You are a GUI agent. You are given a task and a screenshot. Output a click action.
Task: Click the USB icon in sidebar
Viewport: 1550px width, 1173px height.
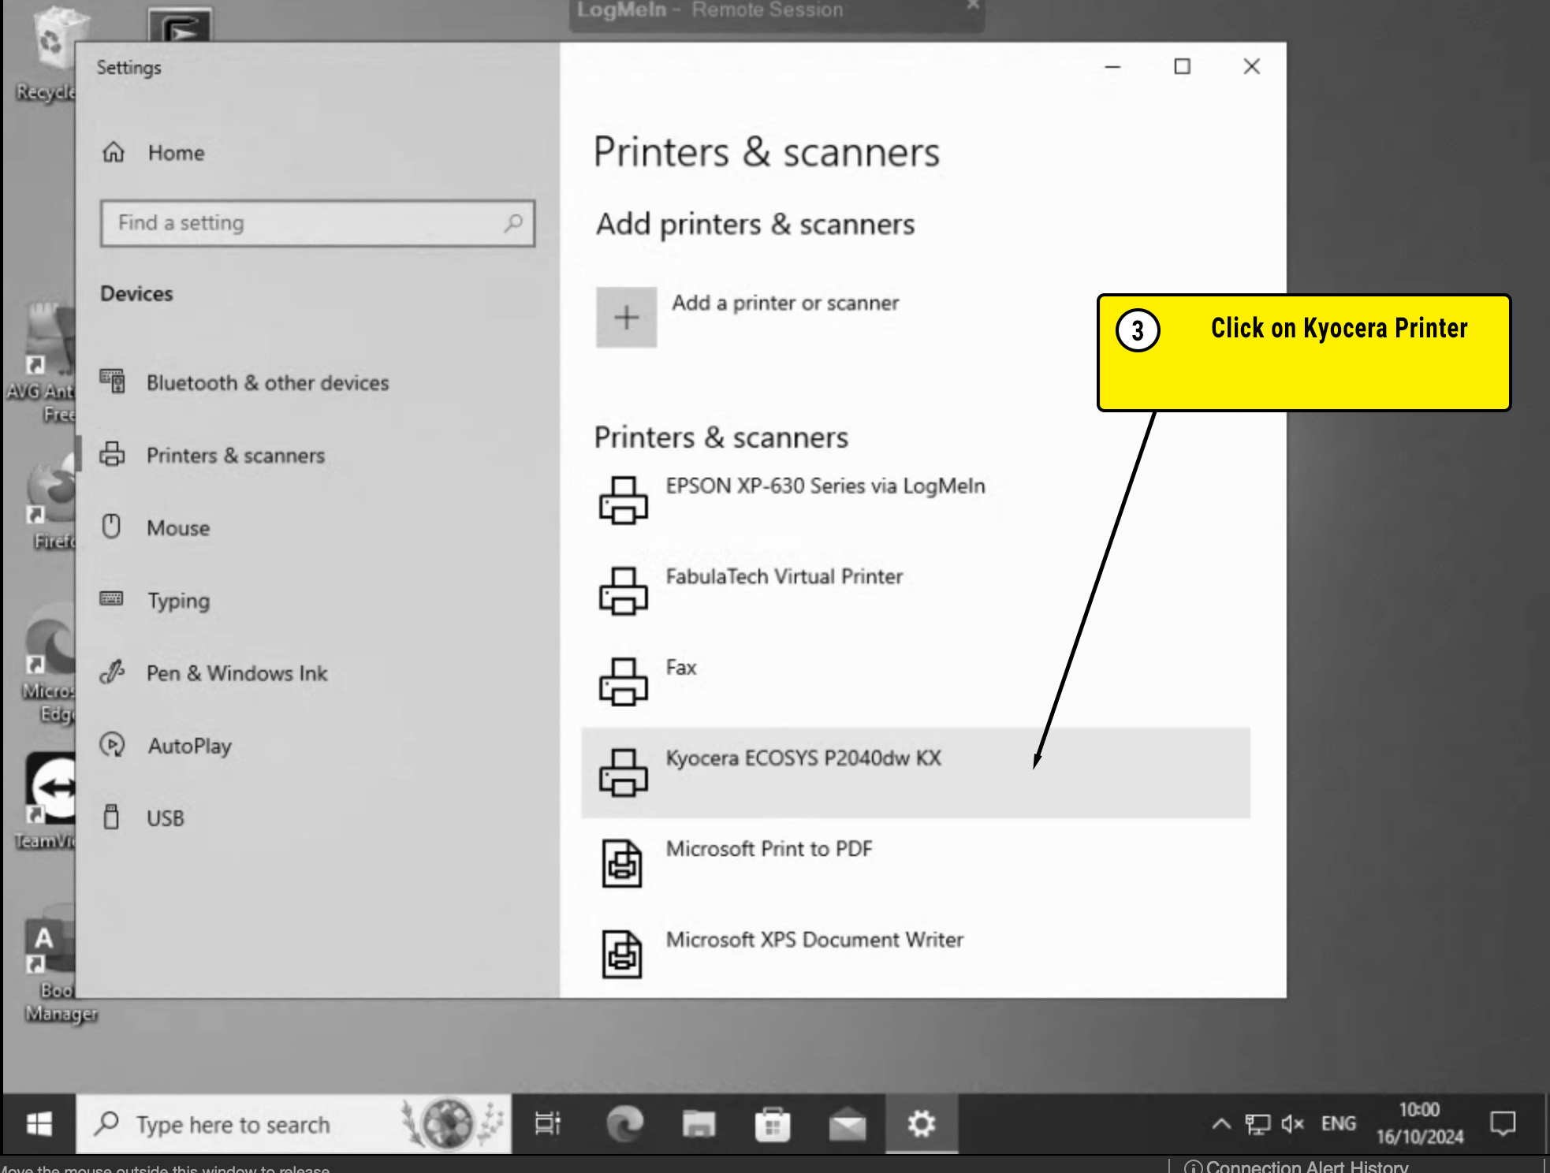pos(112,817)
